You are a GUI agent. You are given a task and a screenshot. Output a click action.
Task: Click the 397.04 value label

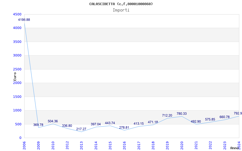tap(96, 124)
